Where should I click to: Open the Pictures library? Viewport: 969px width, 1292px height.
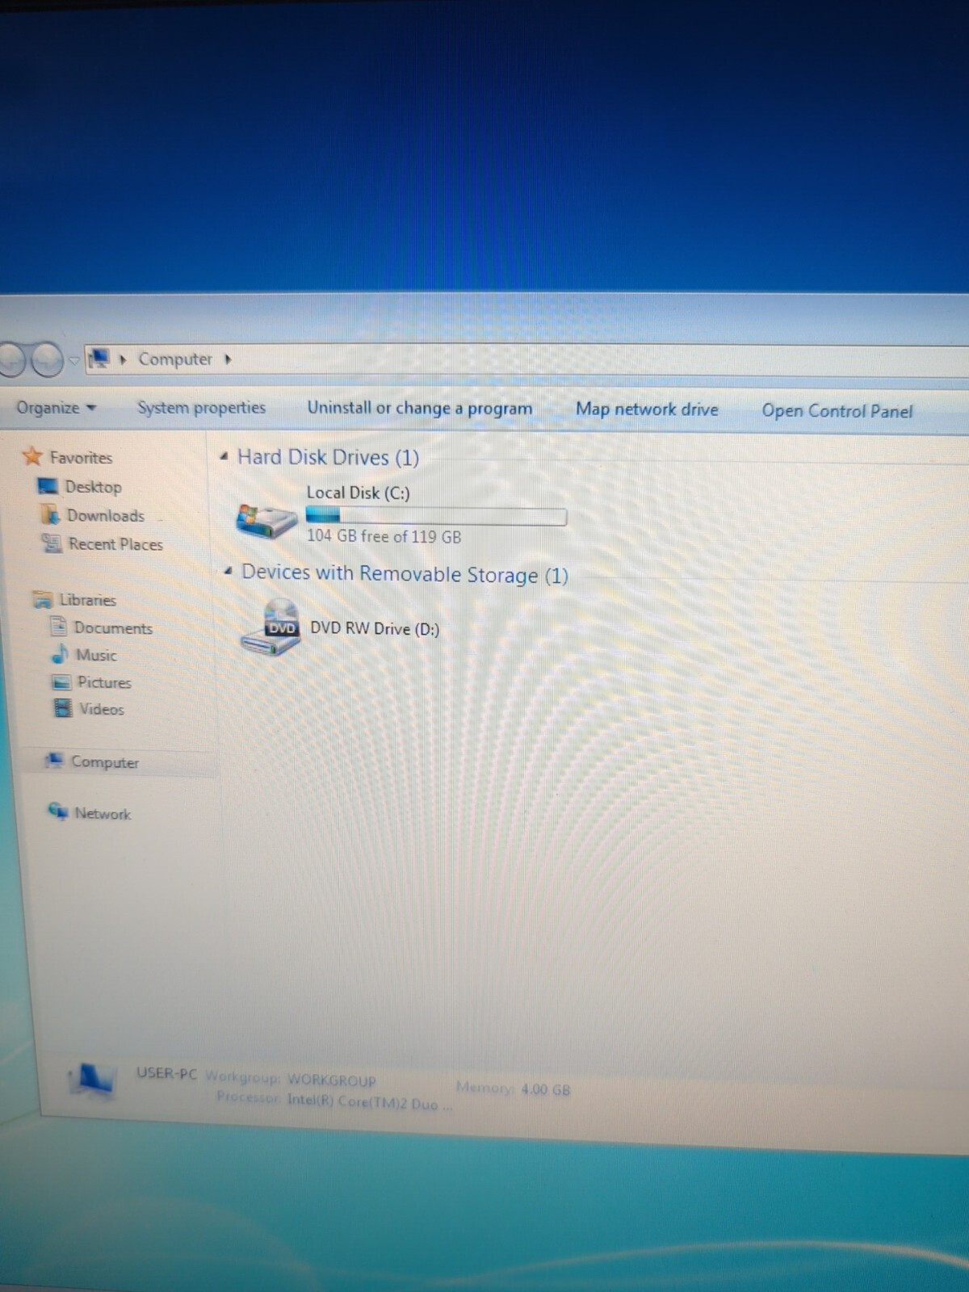[x=104, y=682]
